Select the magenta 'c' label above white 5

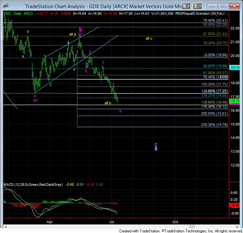(x=156, y=144)
